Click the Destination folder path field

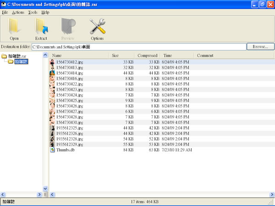click(138, 47)
